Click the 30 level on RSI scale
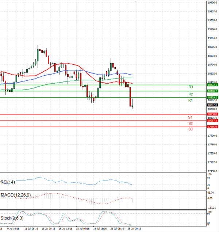Screen dimensions: 219x232 click(x=208, y=185)
